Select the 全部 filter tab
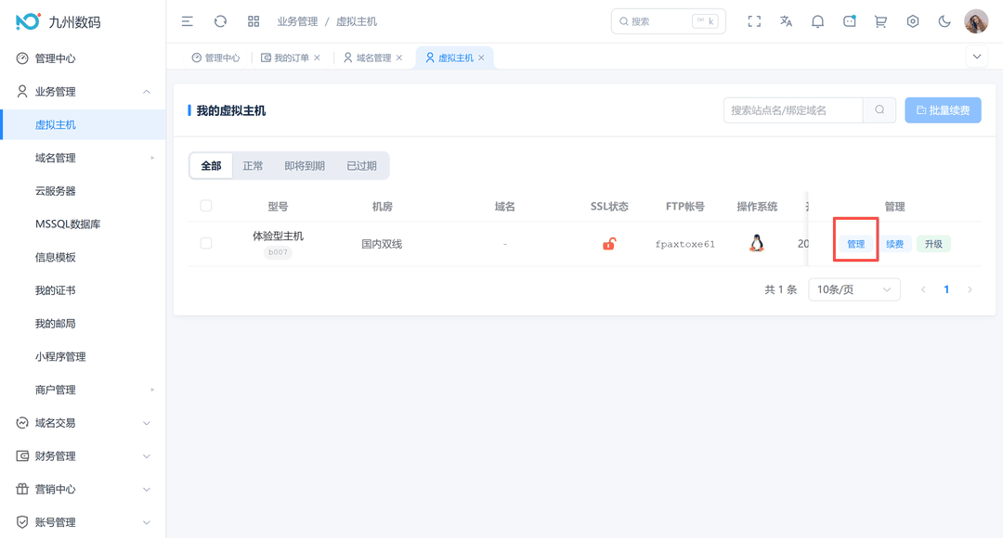This screenshot has height=538, width=1003. point(211,166)
